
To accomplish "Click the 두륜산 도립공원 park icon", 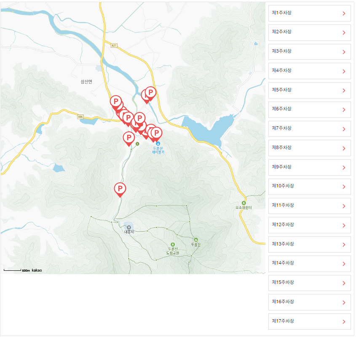I will click(173, 244).
